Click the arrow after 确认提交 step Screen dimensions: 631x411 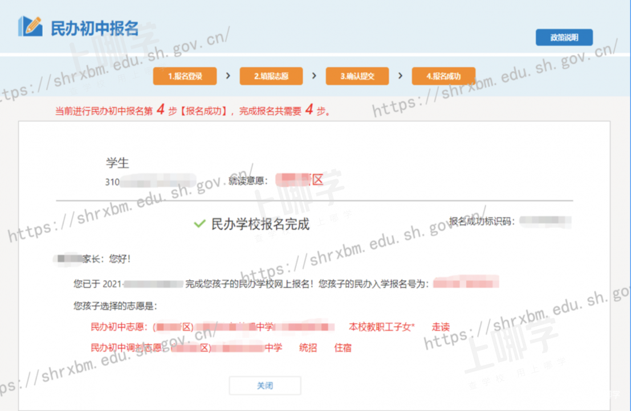[x=400, y=76]
